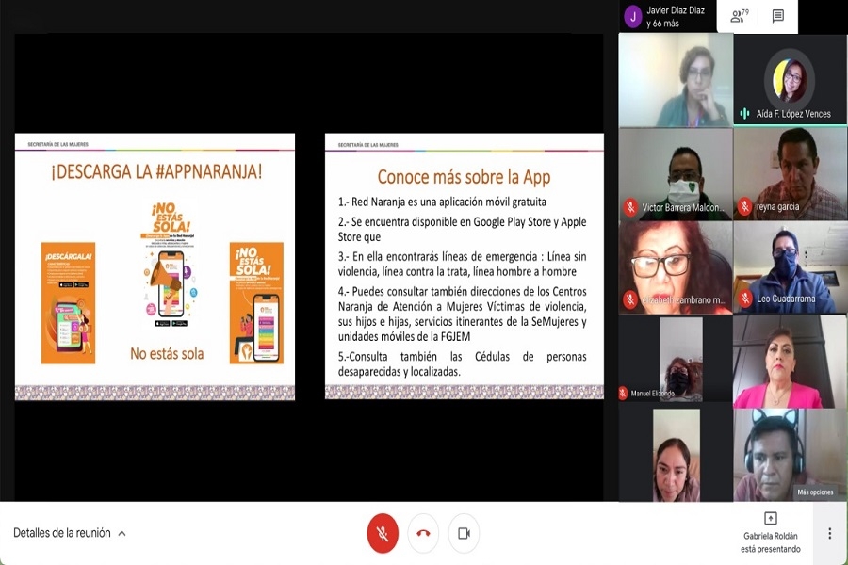Viewport: 848px width, 565px height.
Task: Click the J avatar for Javier Díaz
Action: pos(633,16)
